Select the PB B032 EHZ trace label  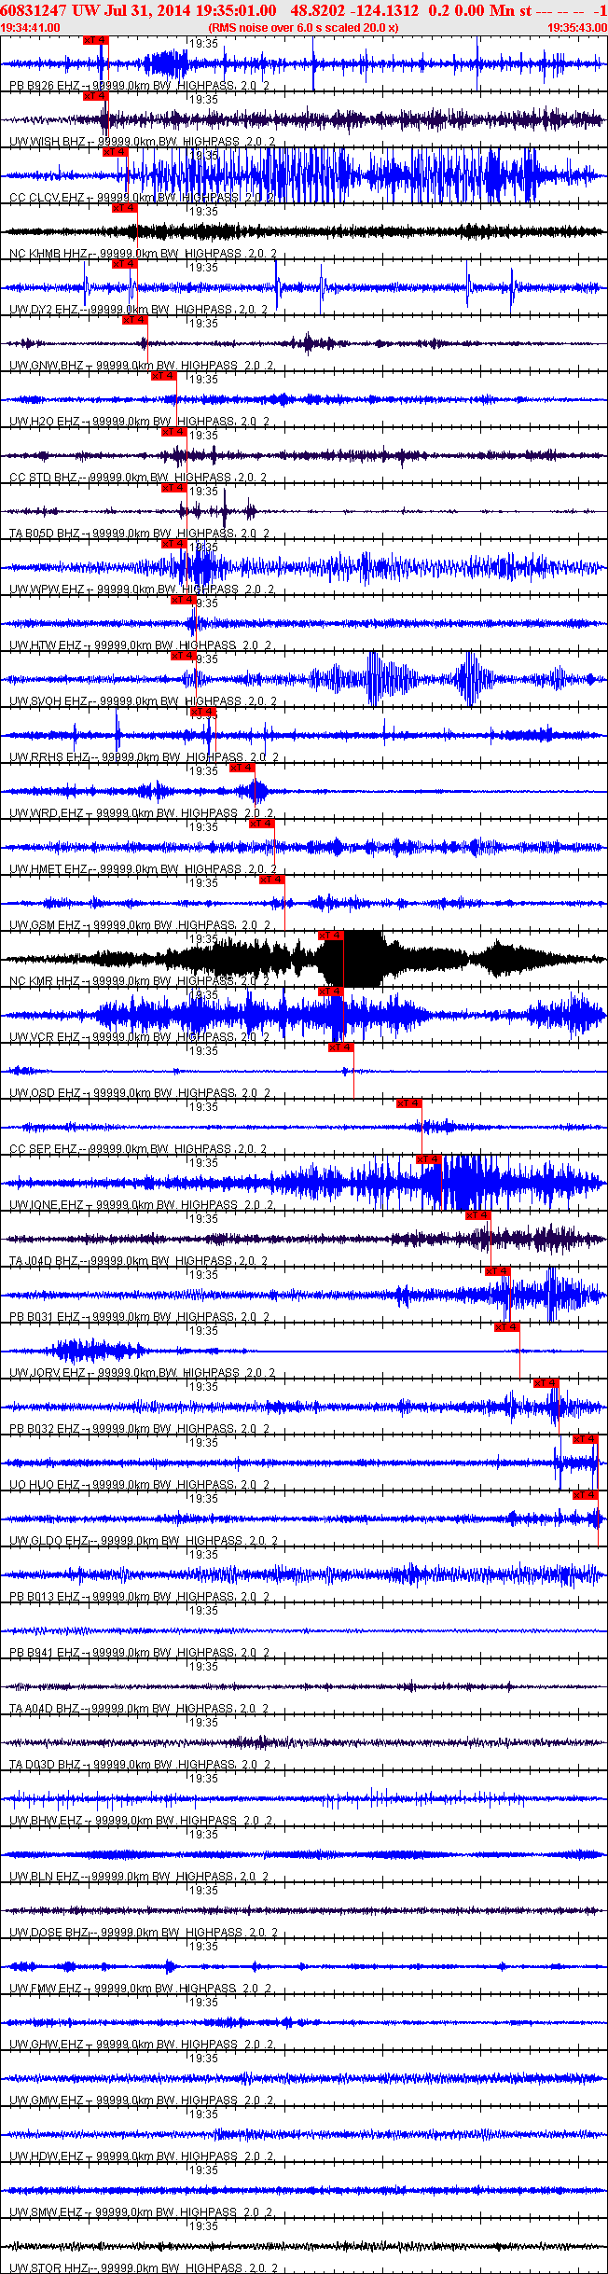pyautogui.click(x=139, y=1429)
